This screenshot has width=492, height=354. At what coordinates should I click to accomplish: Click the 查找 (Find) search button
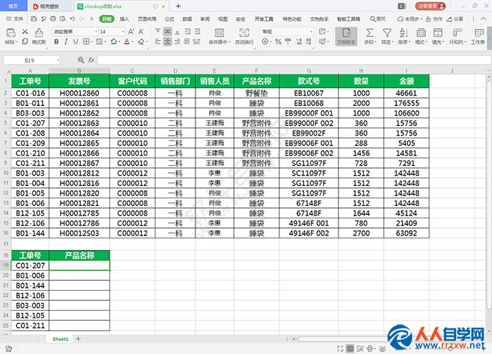pyautogui.click(x=378, y=19)
